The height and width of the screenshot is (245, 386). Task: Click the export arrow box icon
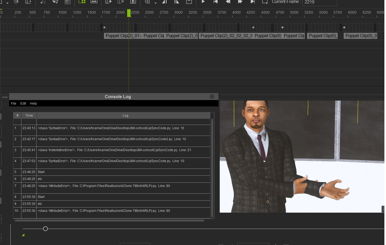189,2
